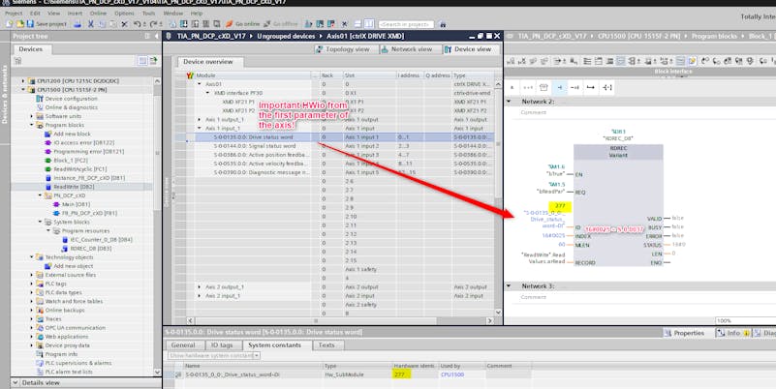The height and width of the screenshot is (389, 776).
Task: Open the Properties inspector tab
Action: point(685,333)
